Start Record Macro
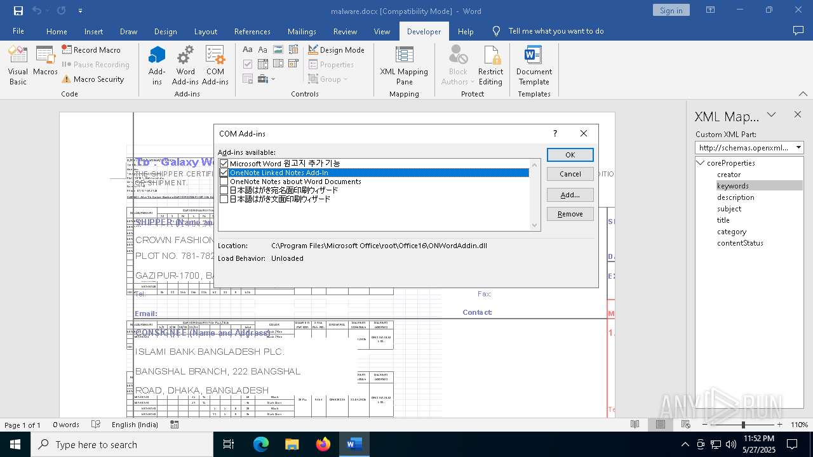 point(91,50)
